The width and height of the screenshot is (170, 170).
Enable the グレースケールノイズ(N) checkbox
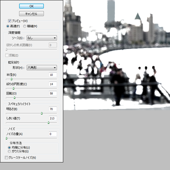click(x=6, y=158)
